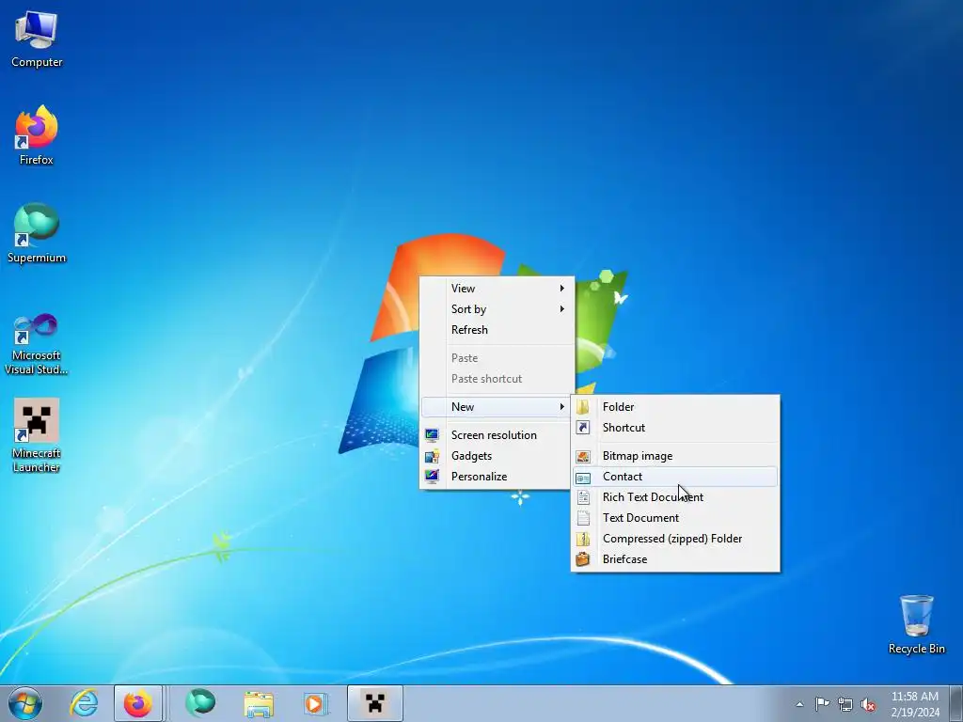Image resolution: width=963 pixels, height=722 pixels.
Task: Open Gadgets from the context menu
Action: click(x=497, y=456)
